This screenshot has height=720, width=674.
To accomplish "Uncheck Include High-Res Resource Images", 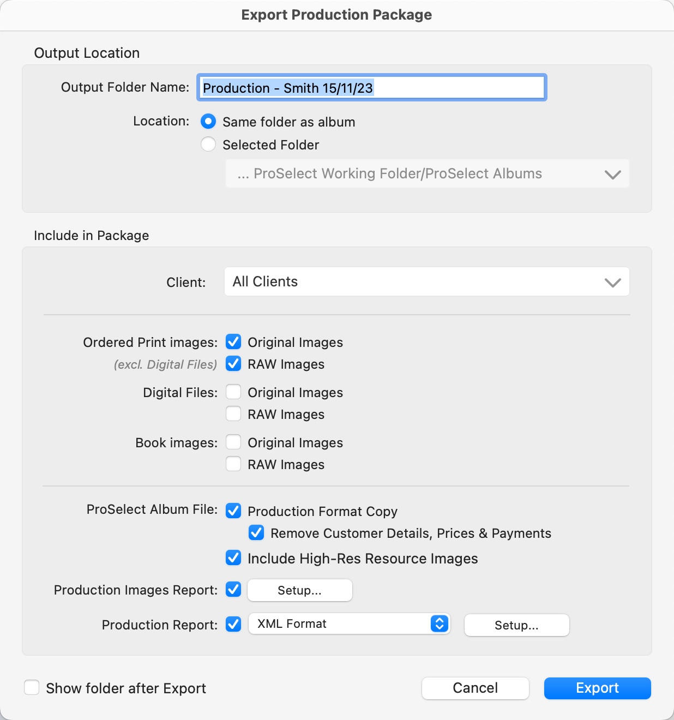I will coord(233,558).
